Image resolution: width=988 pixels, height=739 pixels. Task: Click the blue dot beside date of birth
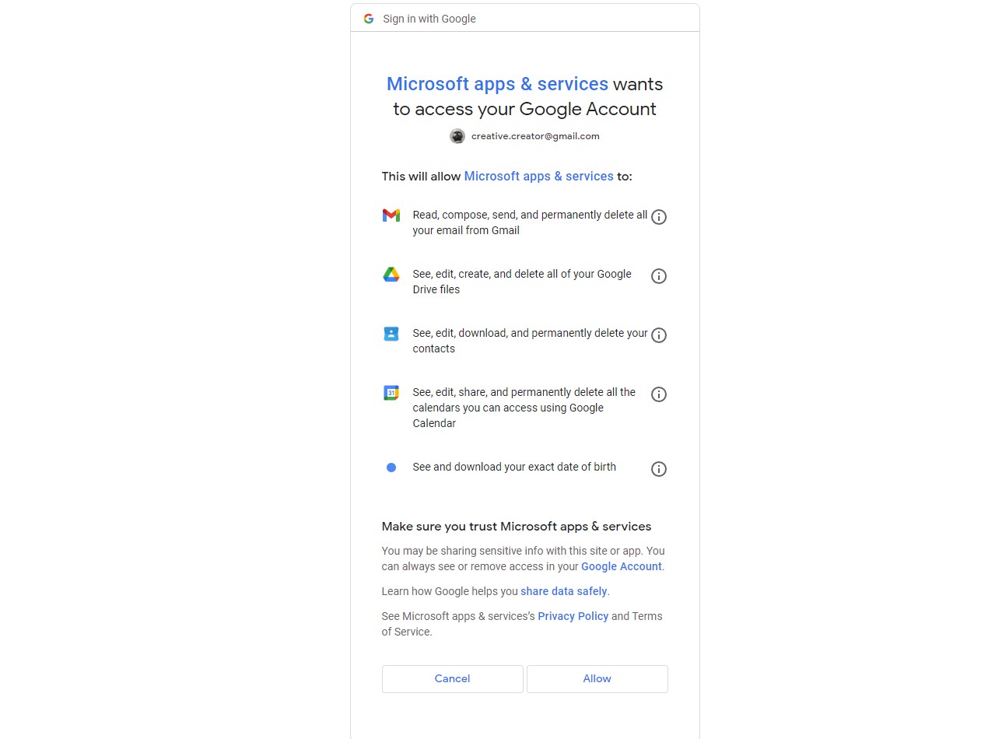coord(391,468)
